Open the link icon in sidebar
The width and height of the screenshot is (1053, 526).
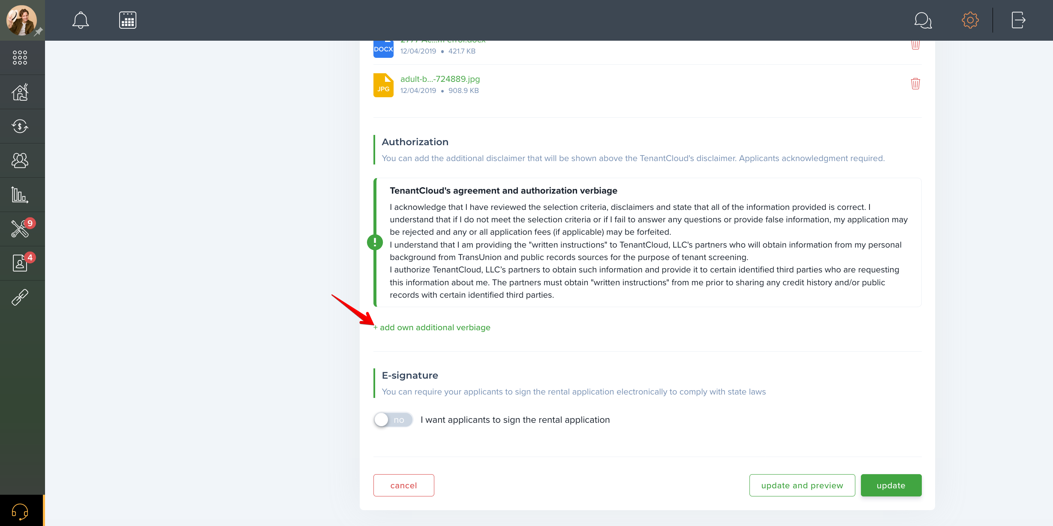click(20, 297)
